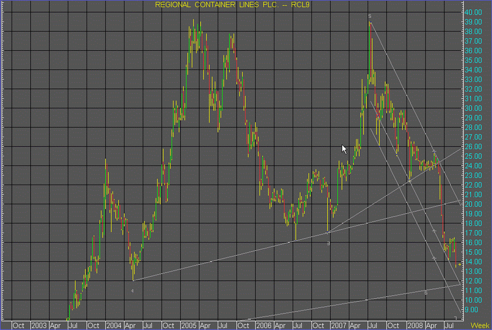Click the 11.00 price axis label
Viewport: 492px width, 330px height.
(473, 291)
